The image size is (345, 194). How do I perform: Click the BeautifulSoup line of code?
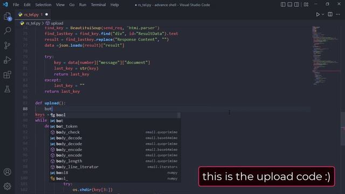102,28
